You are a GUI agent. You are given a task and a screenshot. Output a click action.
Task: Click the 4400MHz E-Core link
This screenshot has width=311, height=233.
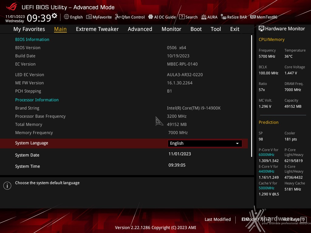click(x=266, y=171)
